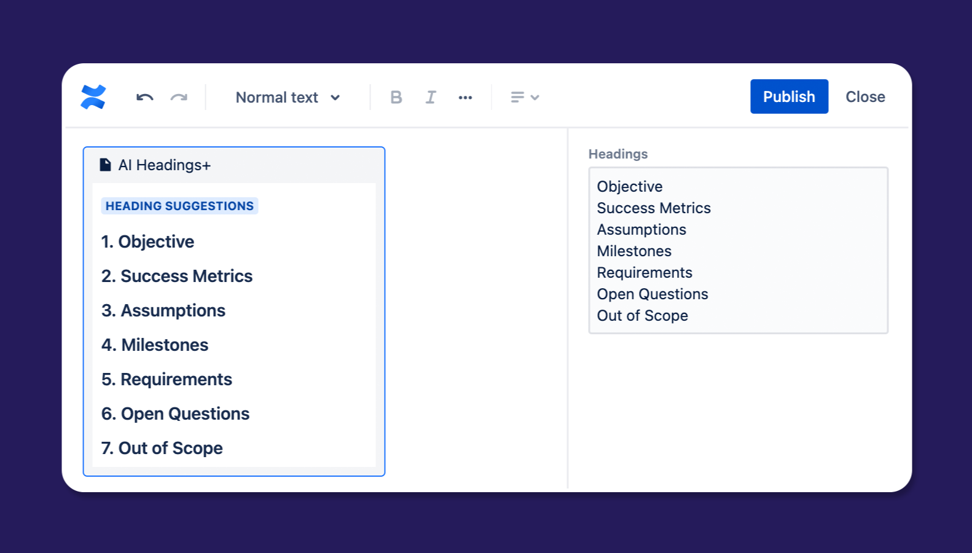The height and width of the screenshot is (553, 972).
Task: Redo the last undone action
Action: (179, 97)
